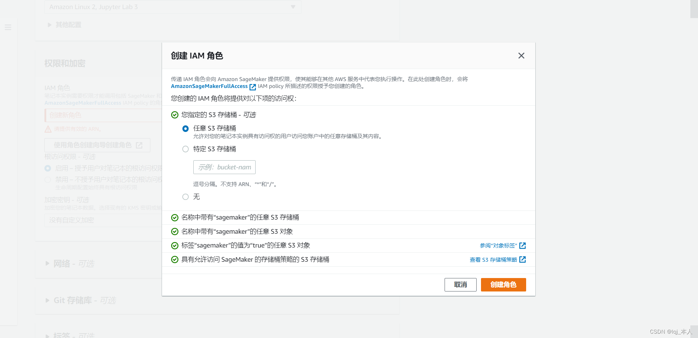Screen dimensions: 698x338
Task: Click external icon next to 查看 S3 存储桶策略
Action: [x=522, y=259]
